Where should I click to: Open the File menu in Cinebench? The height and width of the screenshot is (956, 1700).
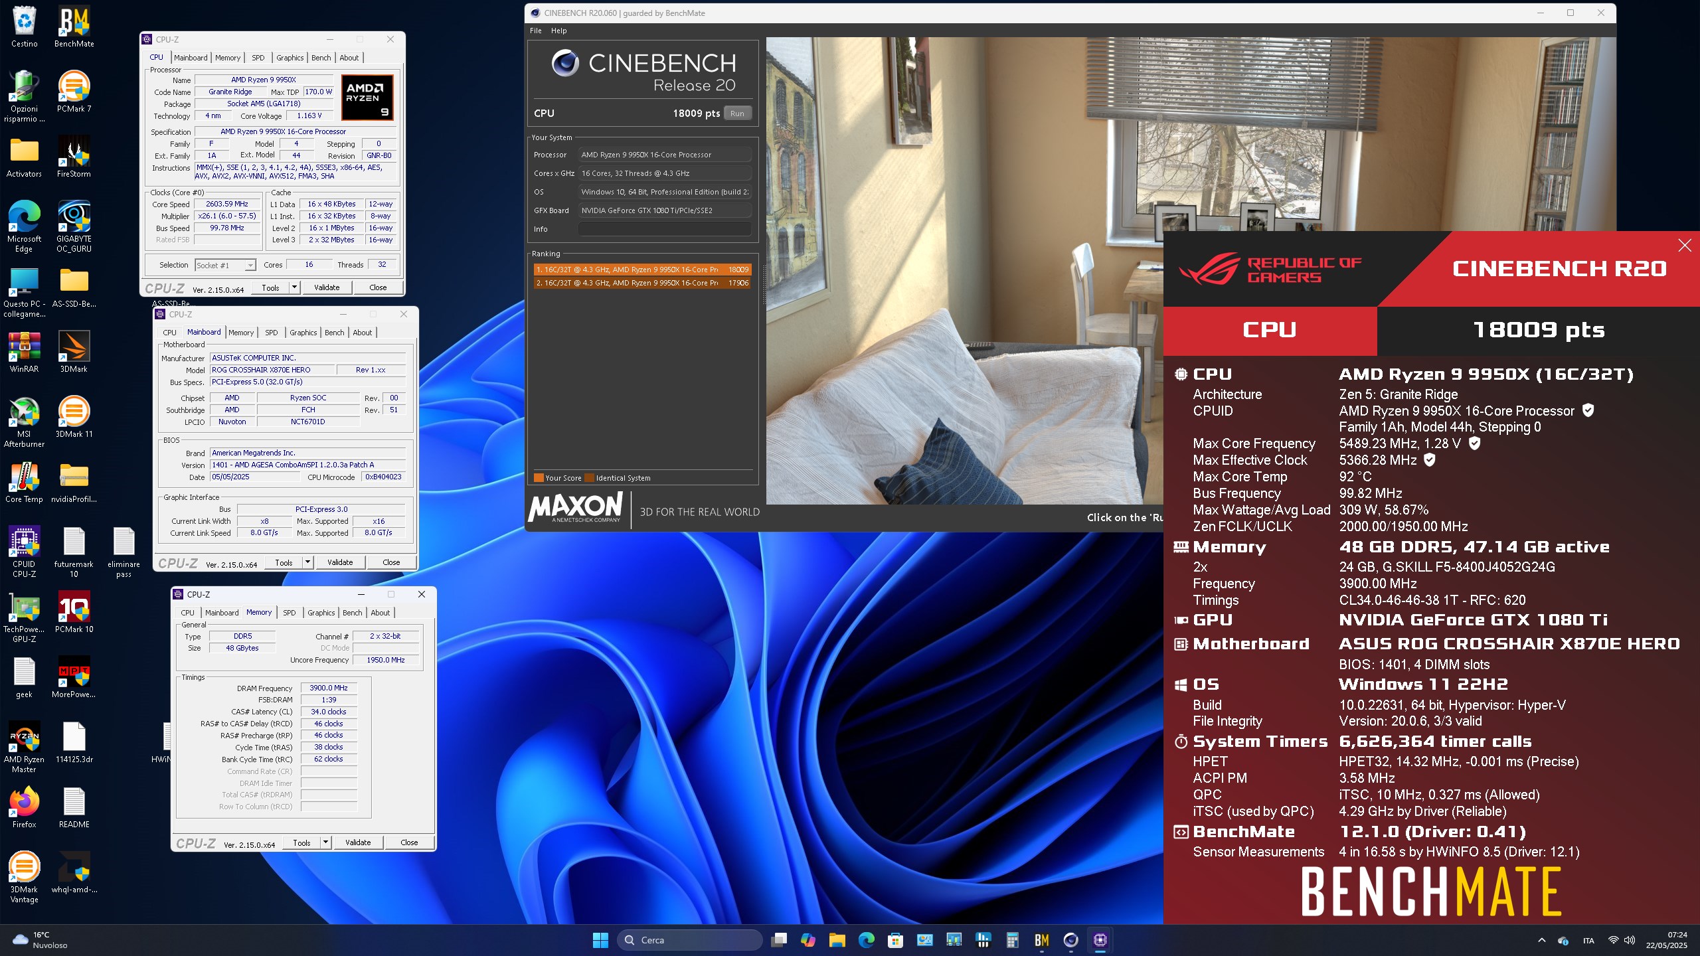[536, 31]
